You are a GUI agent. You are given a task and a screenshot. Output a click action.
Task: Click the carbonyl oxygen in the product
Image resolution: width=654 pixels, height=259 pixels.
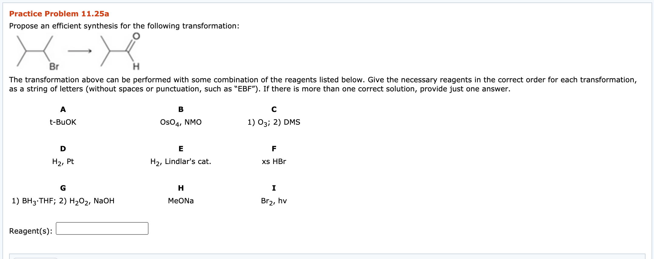(136, 36)
